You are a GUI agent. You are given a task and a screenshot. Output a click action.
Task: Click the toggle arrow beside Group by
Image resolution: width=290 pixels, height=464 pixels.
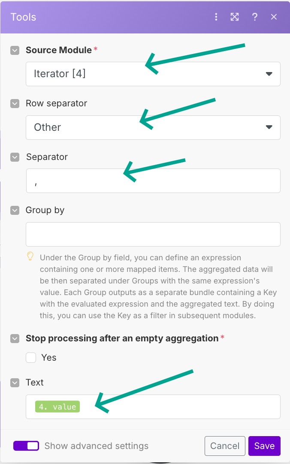pyautogui.click(x=15, y=210)
